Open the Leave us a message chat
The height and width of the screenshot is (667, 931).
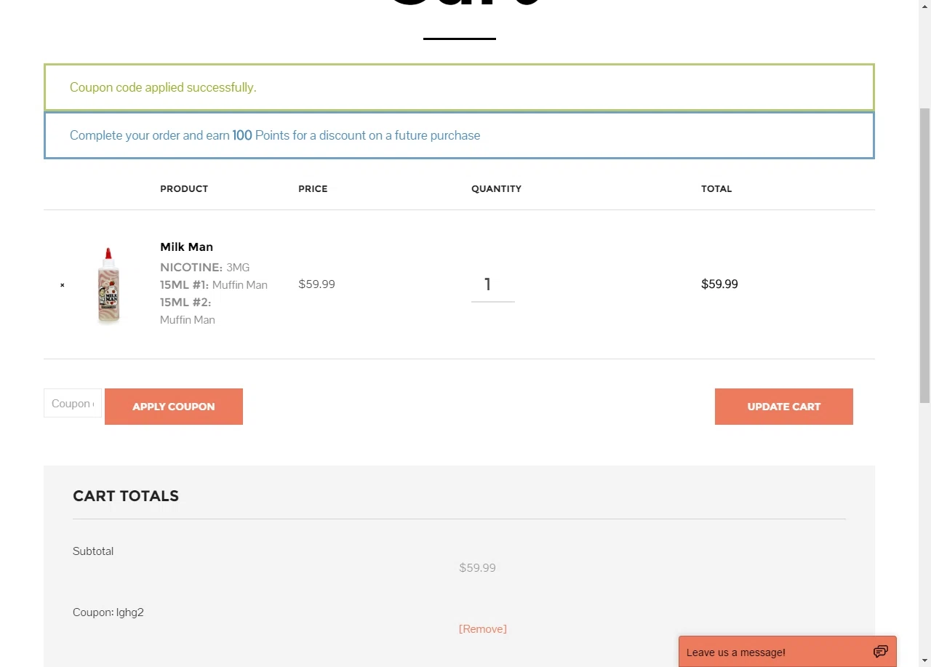click(x=788, y=652)
